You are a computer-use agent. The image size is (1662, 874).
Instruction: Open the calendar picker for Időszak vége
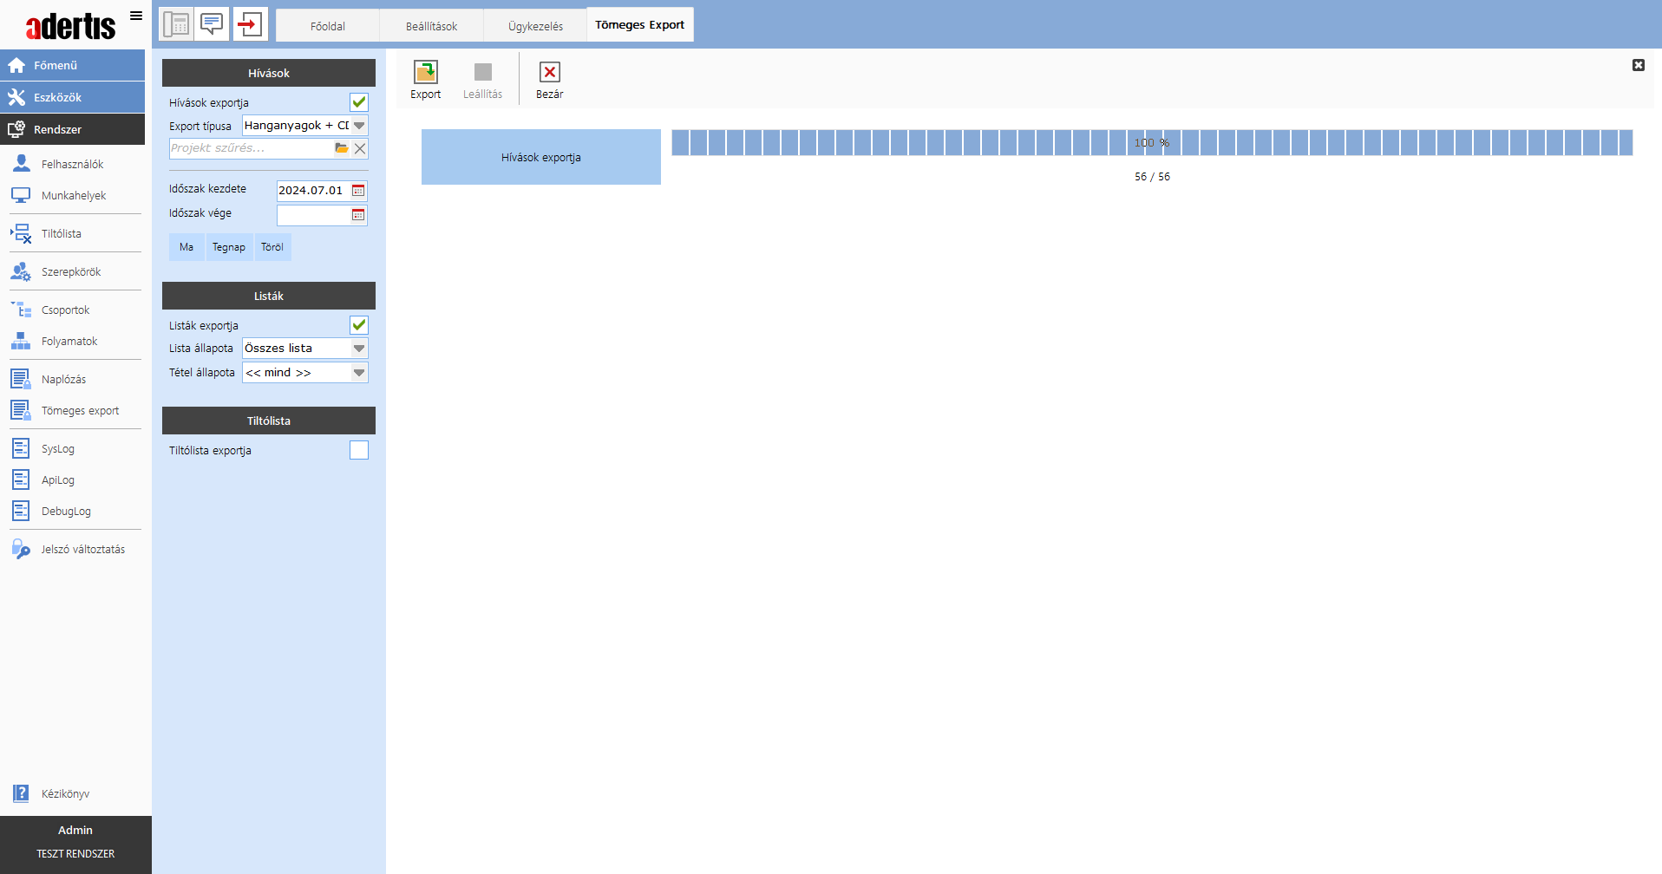[x=358, y=215]
